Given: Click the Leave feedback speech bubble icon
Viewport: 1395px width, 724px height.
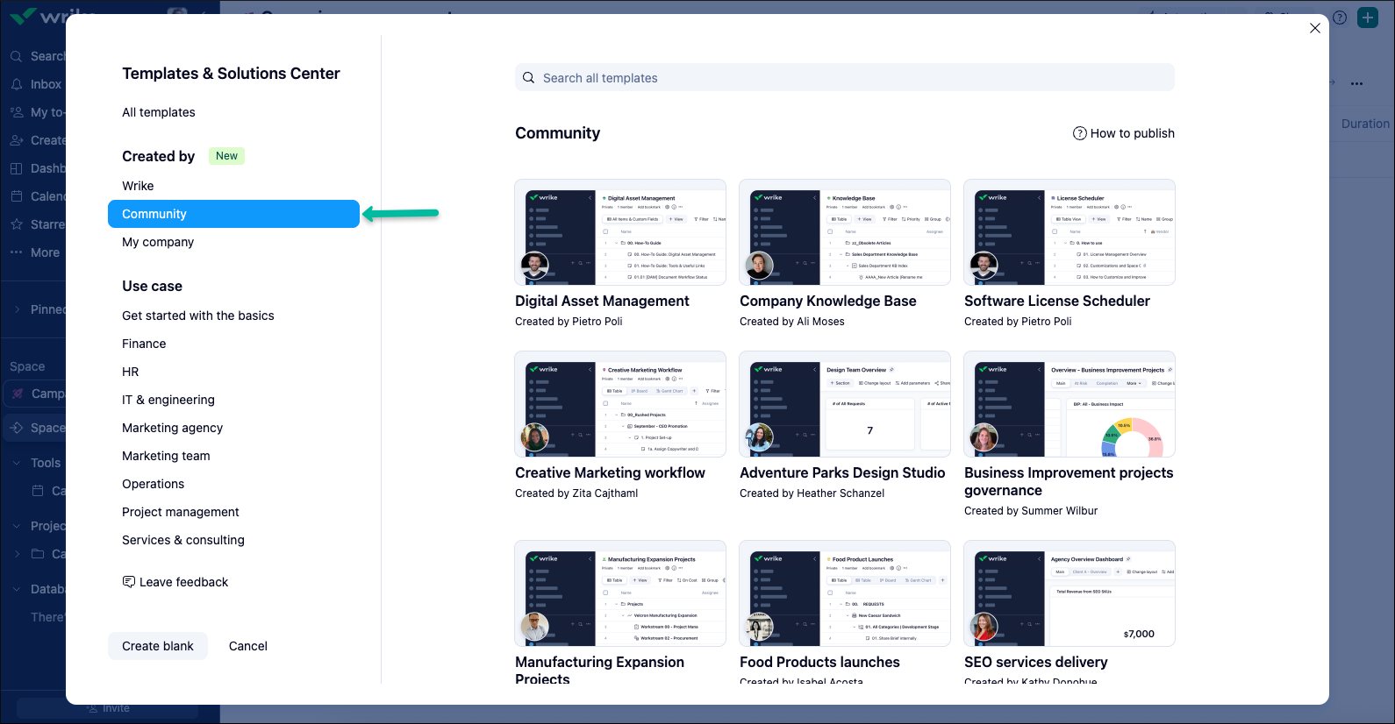Looking at the screenshot, I should coord(129,582).
